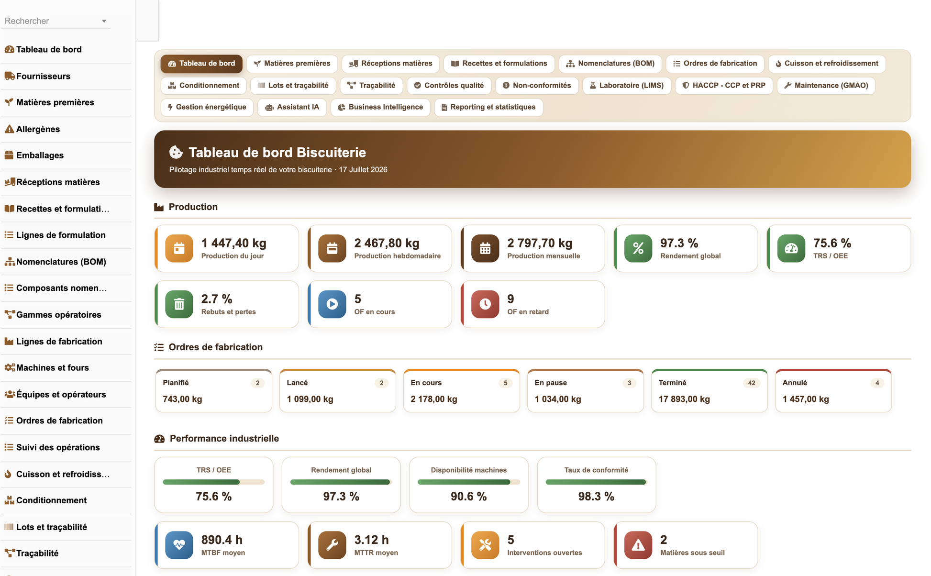931x576 pixels.
Task: Click the Taux de conformité progress bar
Action: click(x=596, y=482)
